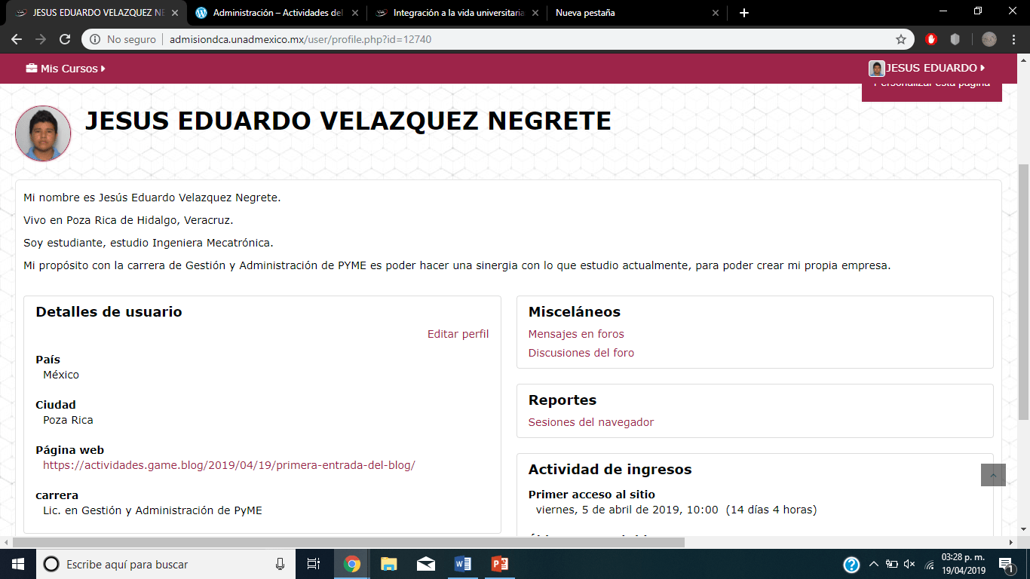Reload the page with the refresh icon

click(65, 39)
